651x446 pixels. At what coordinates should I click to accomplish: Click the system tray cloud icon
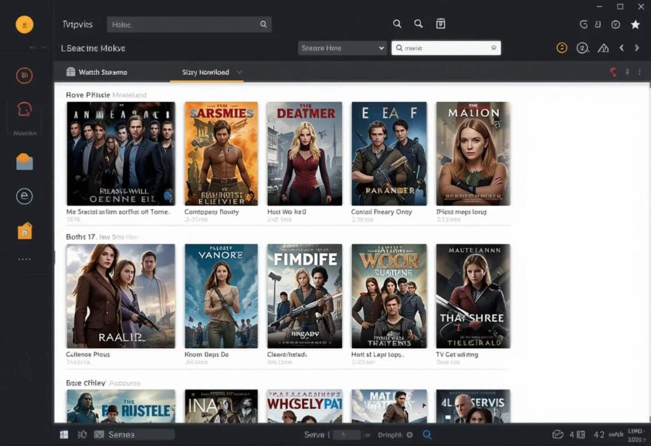pos(558,435)
